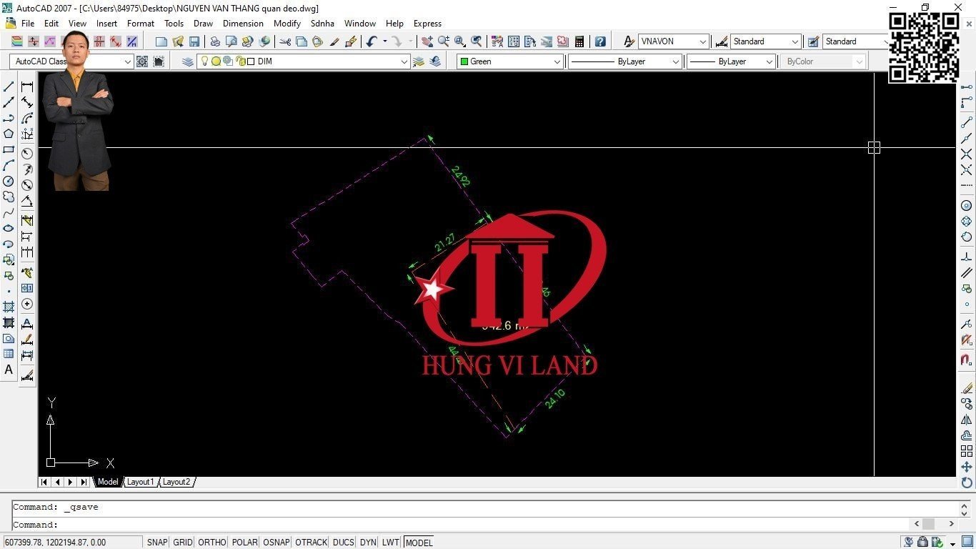The image size is (976, 549).
Task: Select the Spline draw tool
Action: pos(9,212)
